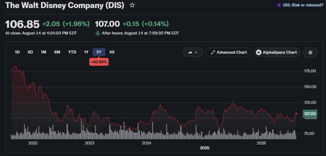Click the AlphaSpace logo icon in button
The image size is (326, 156).
point(259,52)
